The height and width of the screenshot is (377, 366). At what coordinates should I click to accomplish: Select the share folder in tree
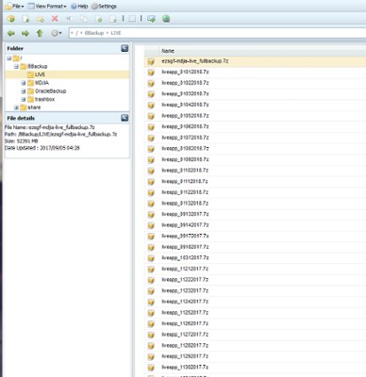34,107
